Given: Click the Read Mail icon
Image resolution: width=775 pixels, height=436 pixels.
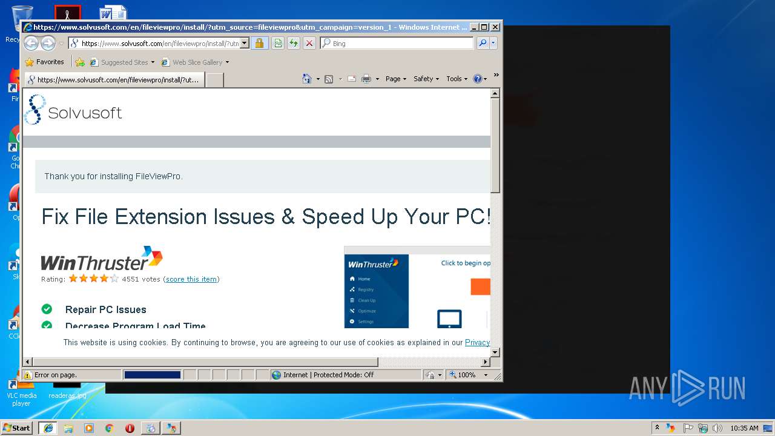Looking at the screenshot, I should point(351,79).
